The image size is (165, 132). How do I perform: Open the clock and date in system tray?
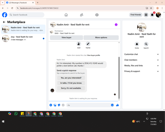(153, 121)
